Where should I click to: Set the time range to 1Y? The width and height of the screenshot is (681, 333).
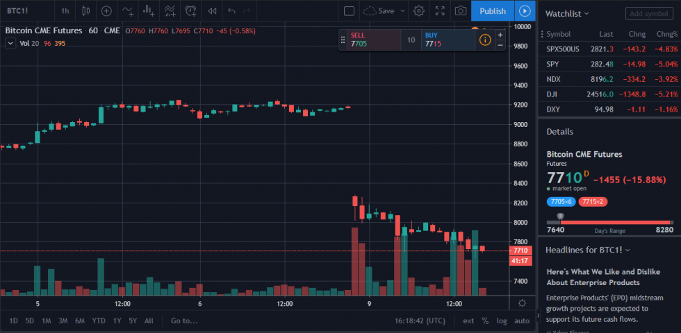[x=117, y=321]
